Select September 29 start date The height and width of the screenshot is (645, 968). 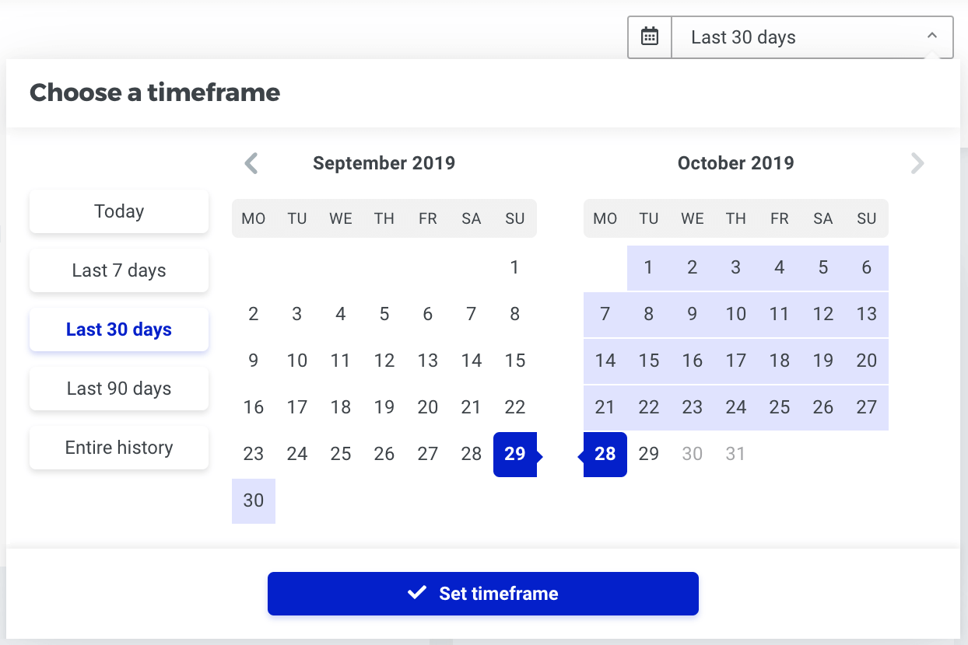click(x=515, y=454)
